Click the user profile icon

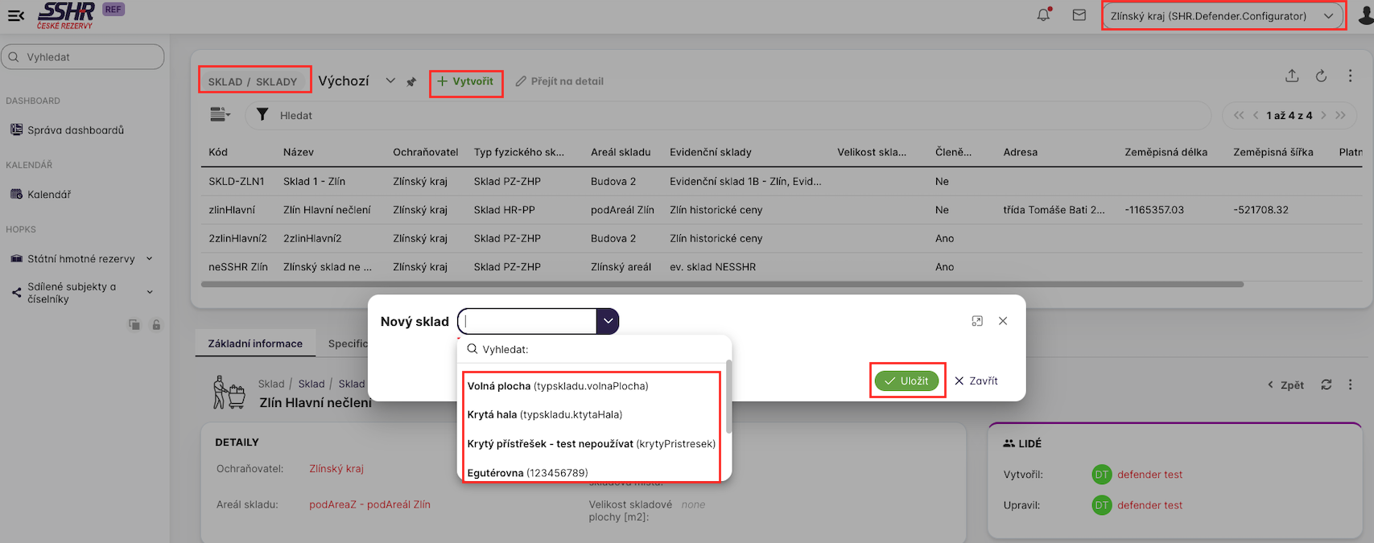pyautogui.click(x=1365, y=16)
